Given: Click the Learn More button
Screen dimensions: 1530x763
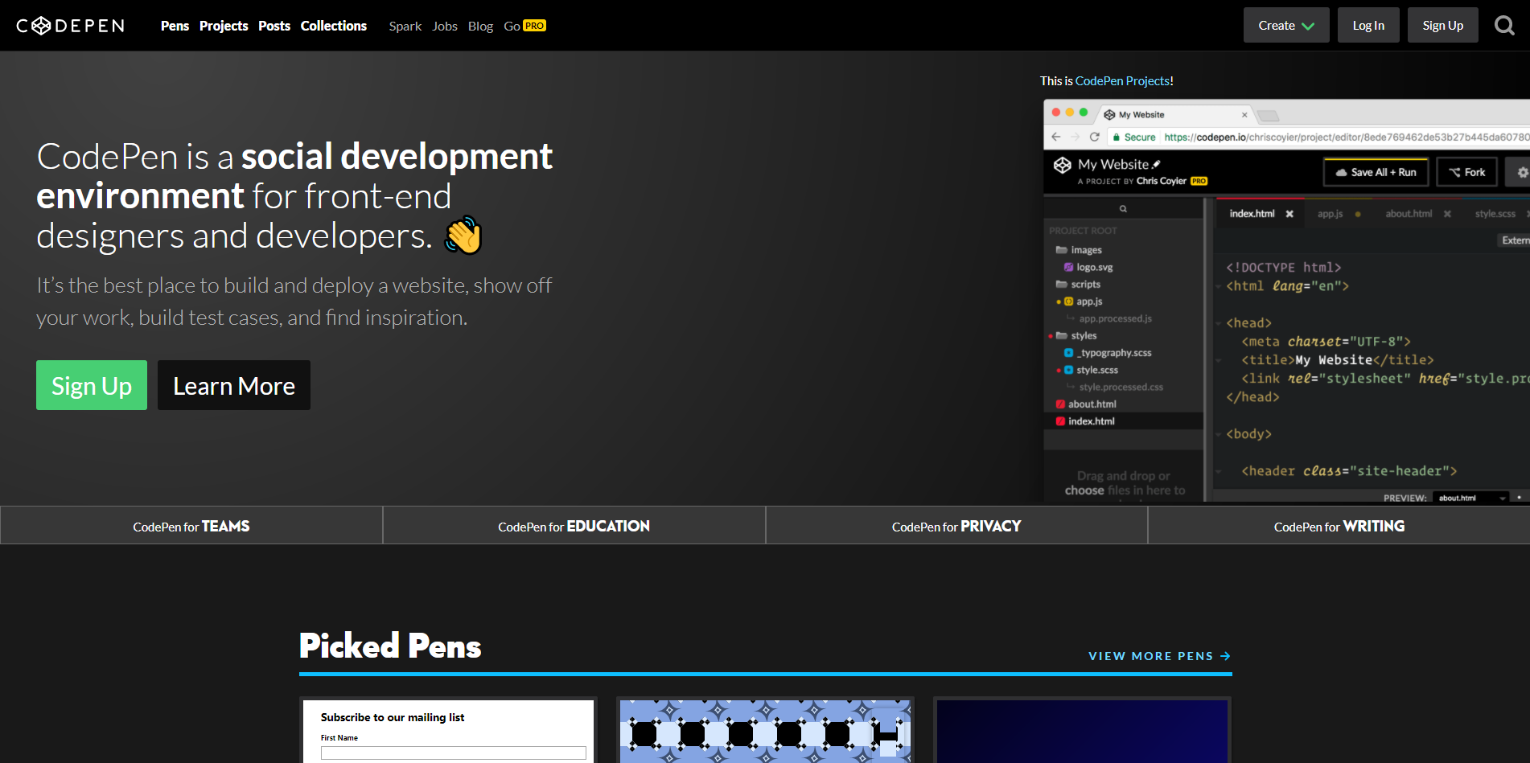Looking at the screenshot, I should 234,385.
